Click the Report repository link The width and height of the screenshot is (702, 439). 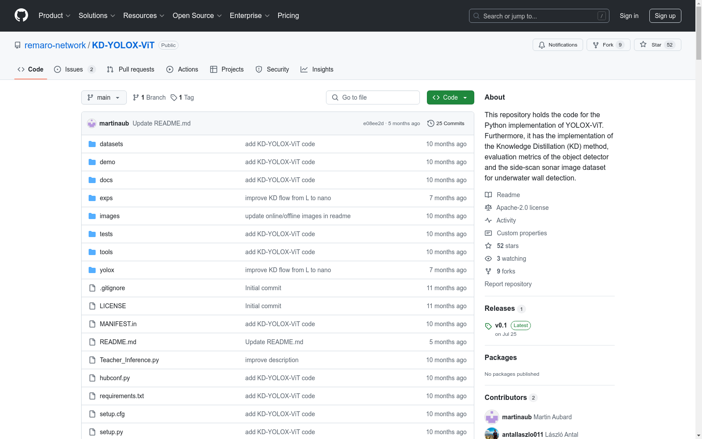pyautogui.click(x=508, y=284)
